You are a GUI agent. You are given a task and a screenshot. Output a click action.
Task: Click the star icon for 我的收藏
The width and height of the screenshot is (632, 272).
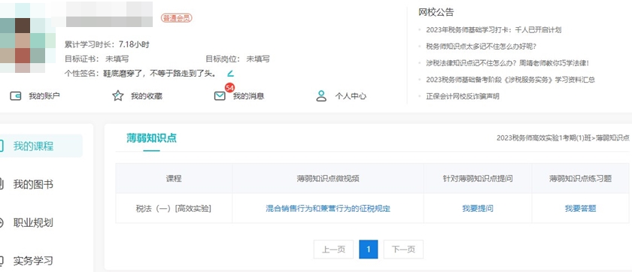point(117,95)
